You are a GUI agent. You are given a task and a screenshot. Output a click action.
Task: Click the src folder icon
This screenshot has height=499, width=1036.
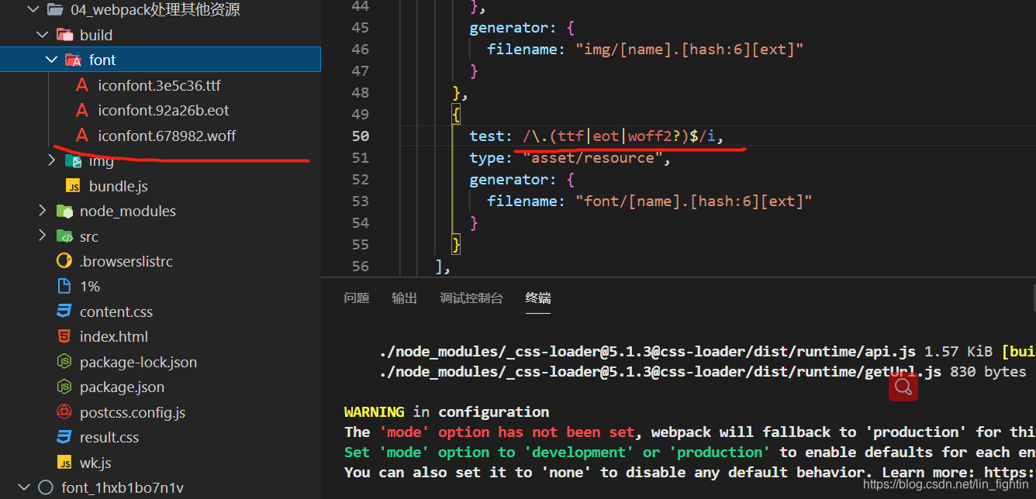point(64,236)
